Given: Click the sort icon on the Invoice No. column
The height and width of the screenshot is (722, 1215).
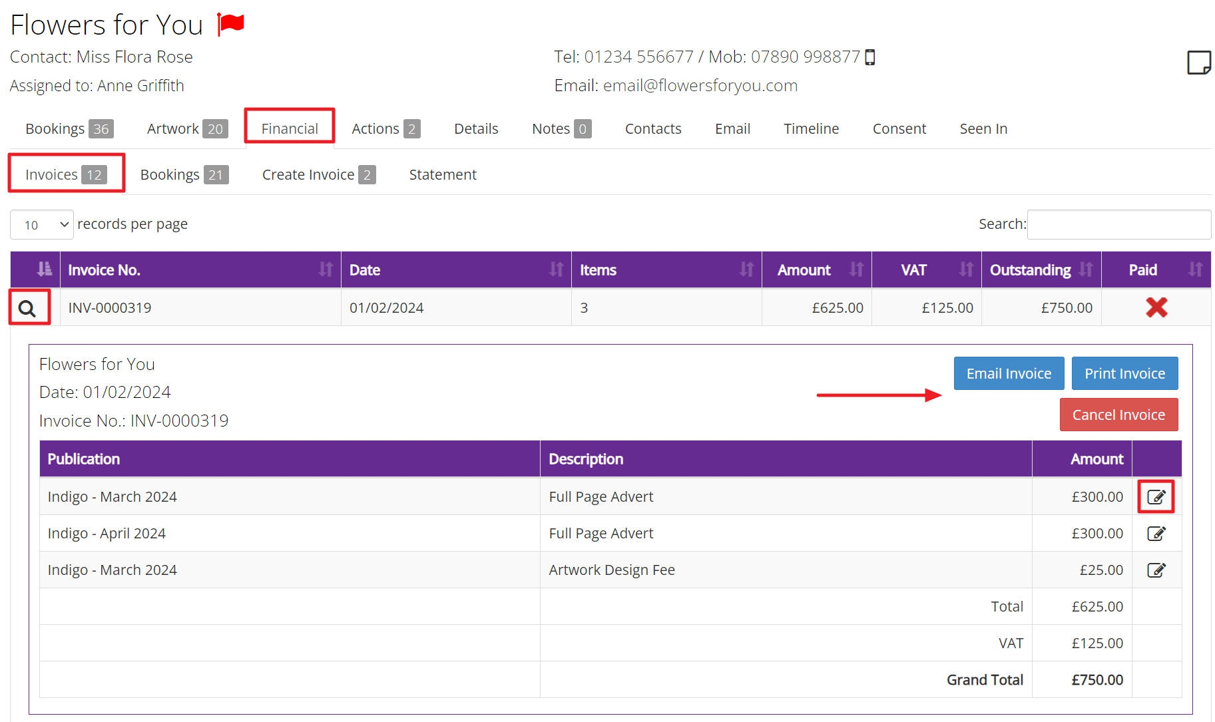Looking at the screenshot, I should pyautogui.click(x=326, y=270).
